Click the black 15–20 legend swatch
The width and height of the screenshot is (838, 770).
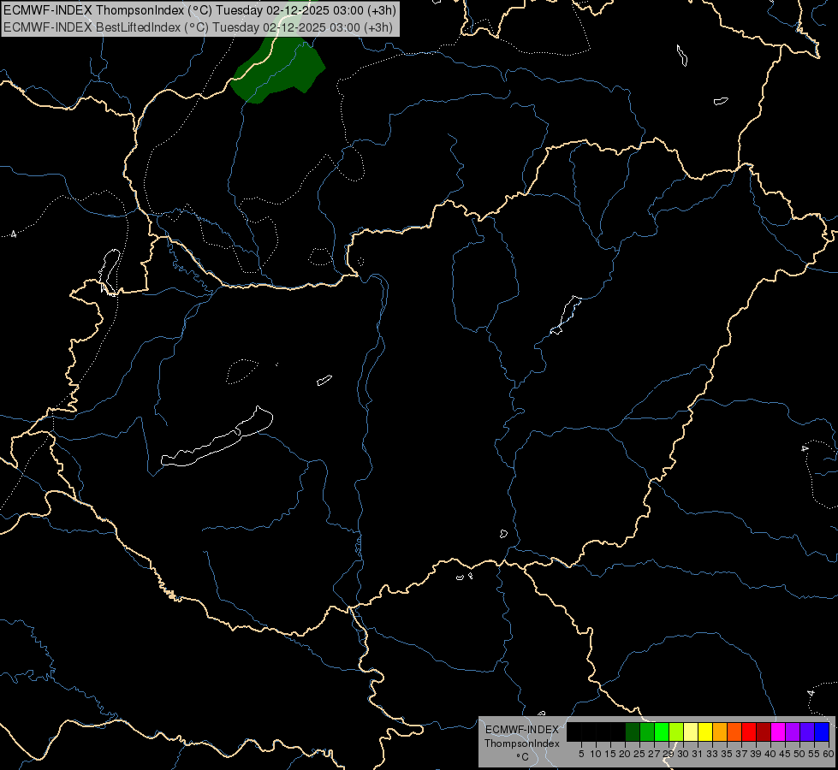tap(618, 732)
